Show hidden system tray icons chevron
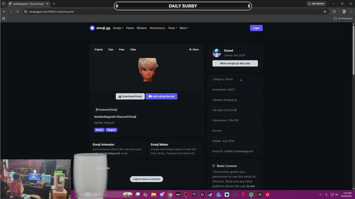This screenshot has width=355, height=199. [320, 195]
